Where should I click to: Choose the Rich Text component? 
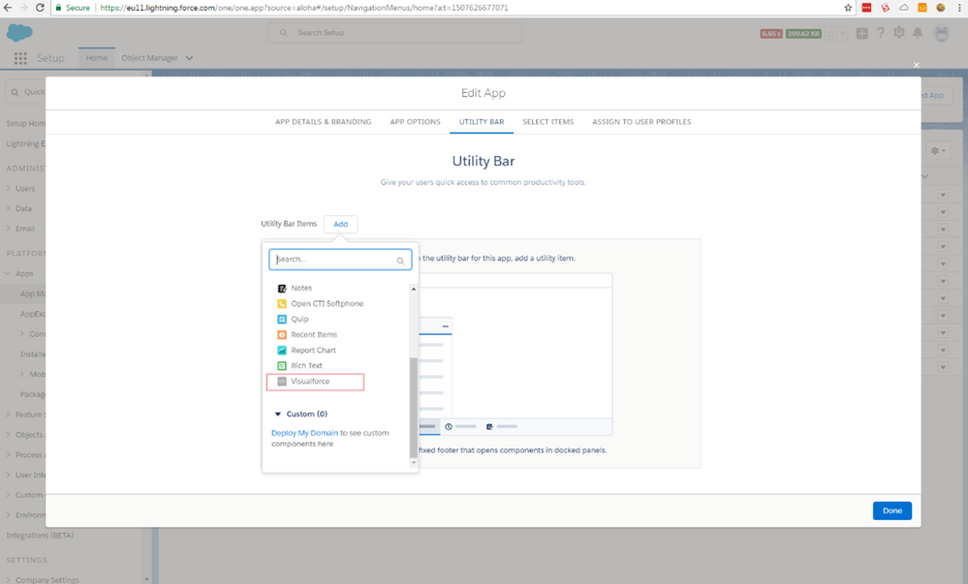click(300, 365)
